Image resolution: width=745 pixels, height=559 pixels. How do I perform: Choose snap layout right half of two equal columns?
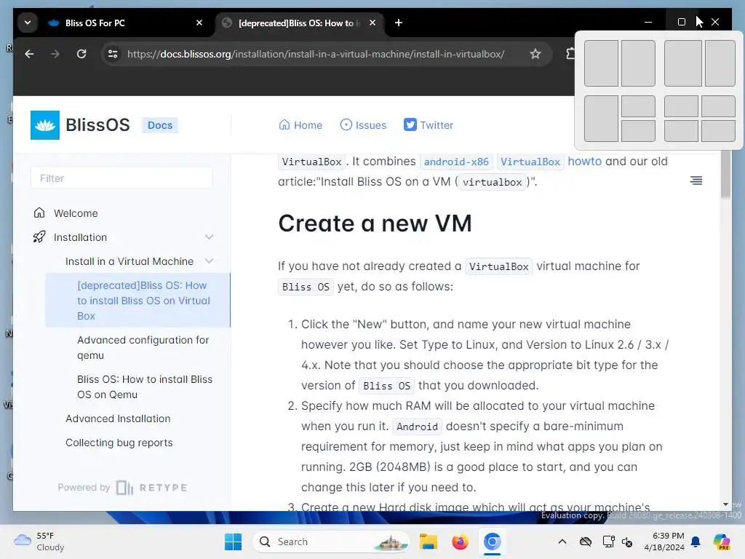[x=638, y=63]
